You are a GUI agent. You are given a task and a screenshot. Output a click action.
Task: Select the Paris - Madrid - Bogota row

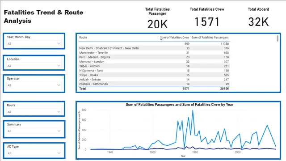point(154,57)
